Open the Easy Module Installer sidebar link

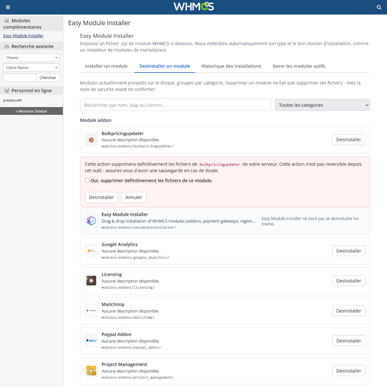pyautogui.click(x=23, y=35)
